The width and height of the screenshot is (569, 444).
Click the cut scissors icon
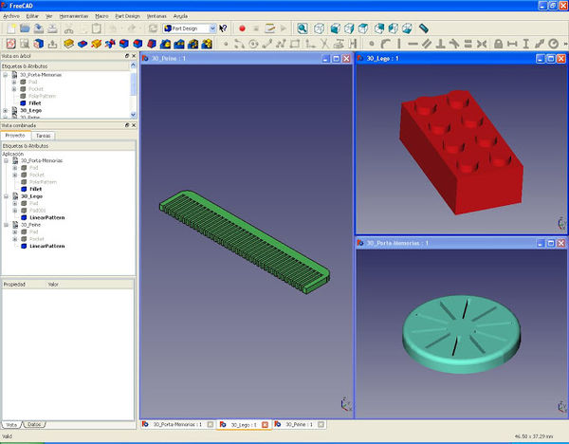coord(69,29)
